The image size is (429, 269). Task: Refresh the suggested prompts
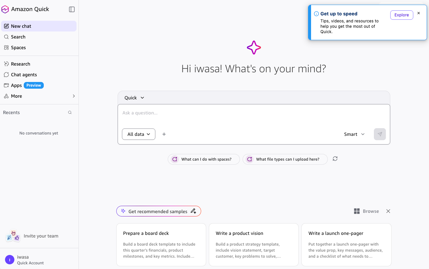click(x=335, y=159)
